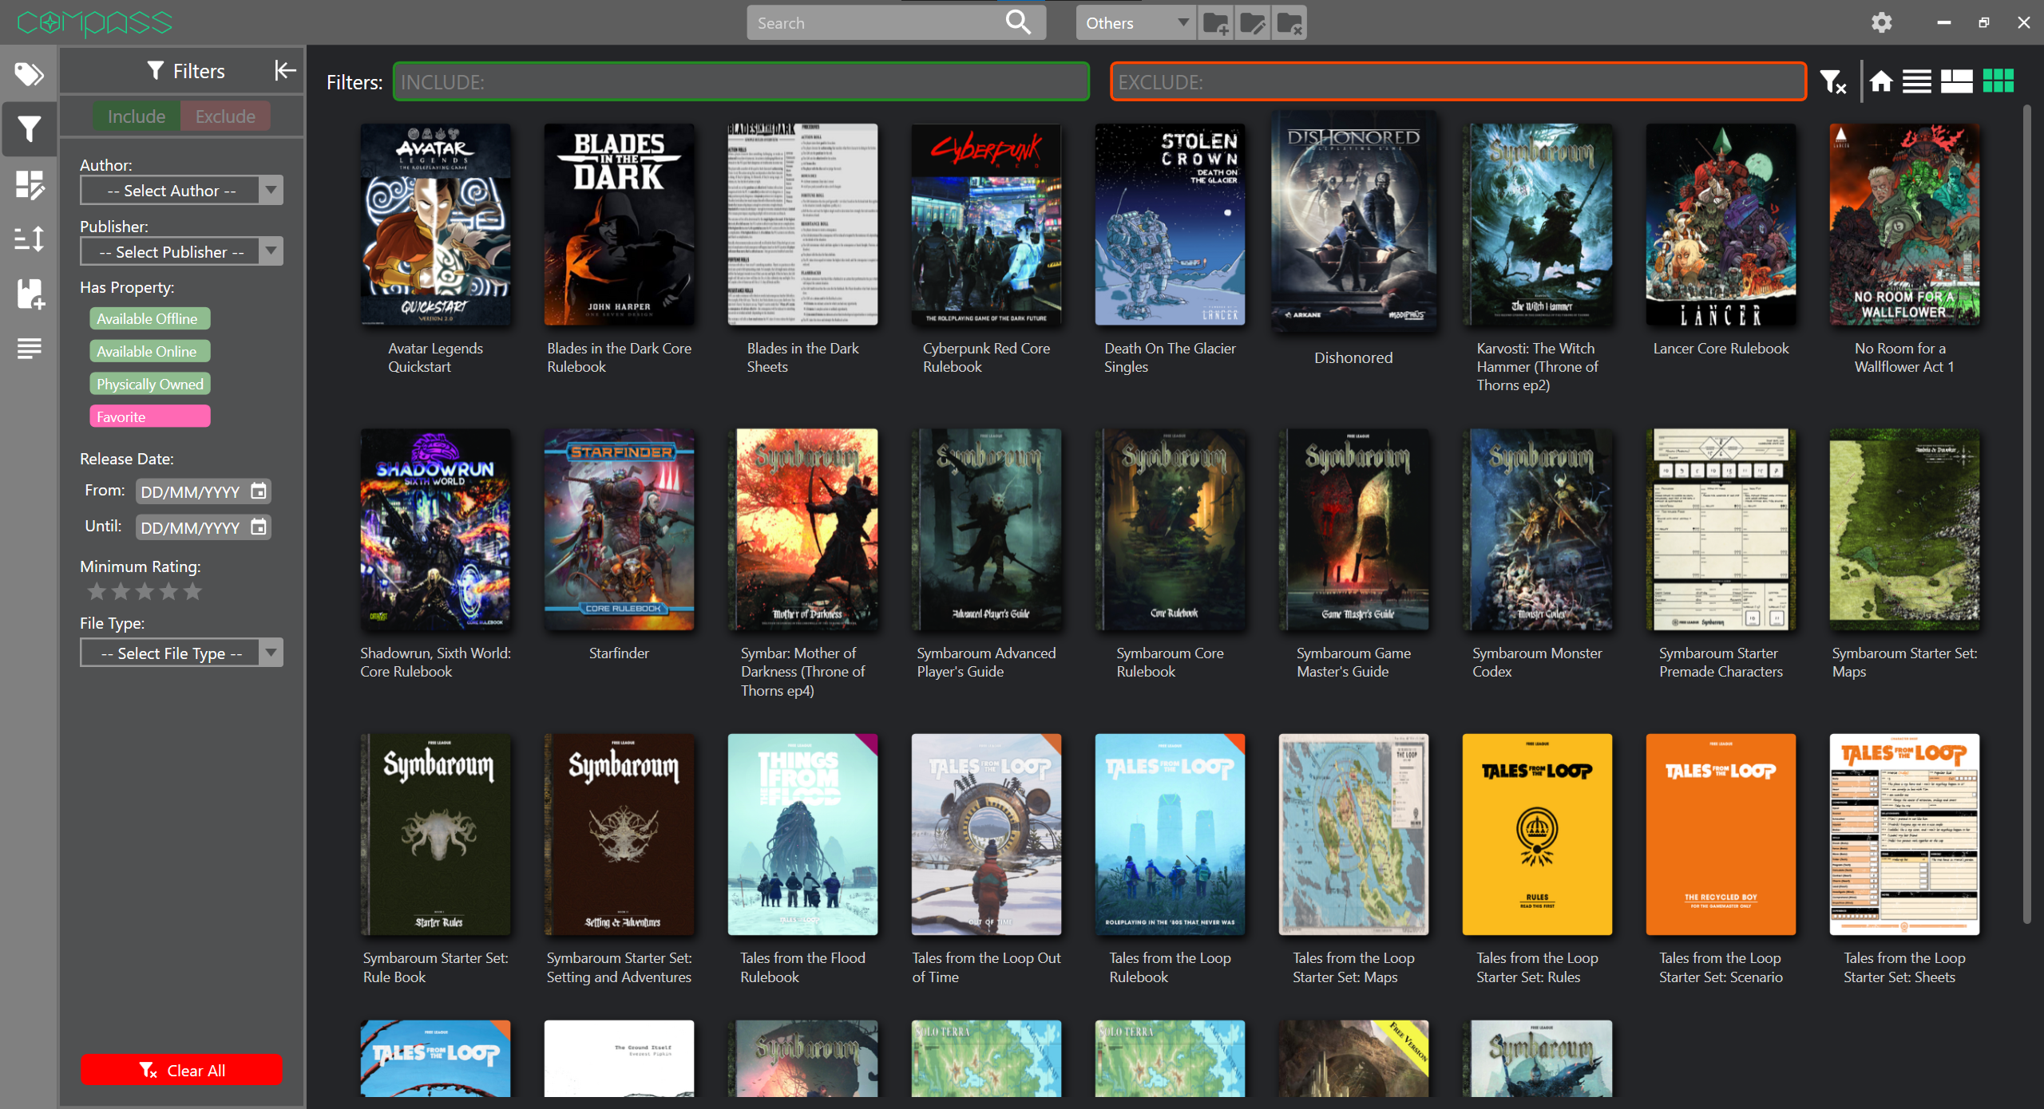
Task: Toggle the Include filter tab
Action: tap(134, 116)
